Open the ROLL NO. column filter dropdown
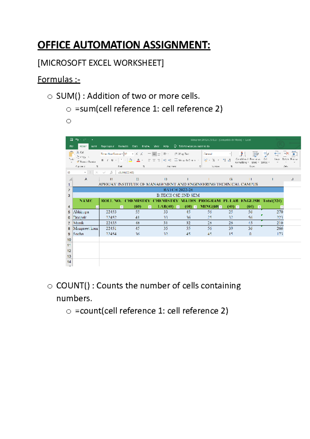The image size is (310, 439). (x=122, y=207)
